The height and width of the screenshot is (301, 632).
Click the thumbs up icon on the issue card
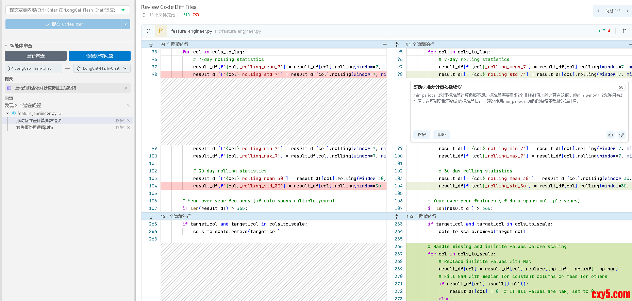coord(611,135)
